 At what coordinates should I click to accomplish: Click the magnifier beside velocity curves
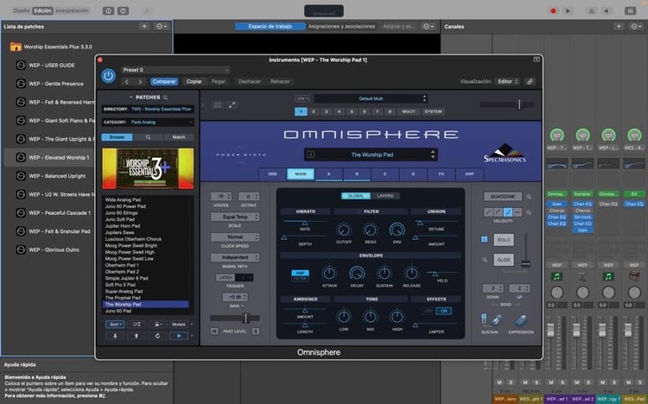(x=529, y=212)
